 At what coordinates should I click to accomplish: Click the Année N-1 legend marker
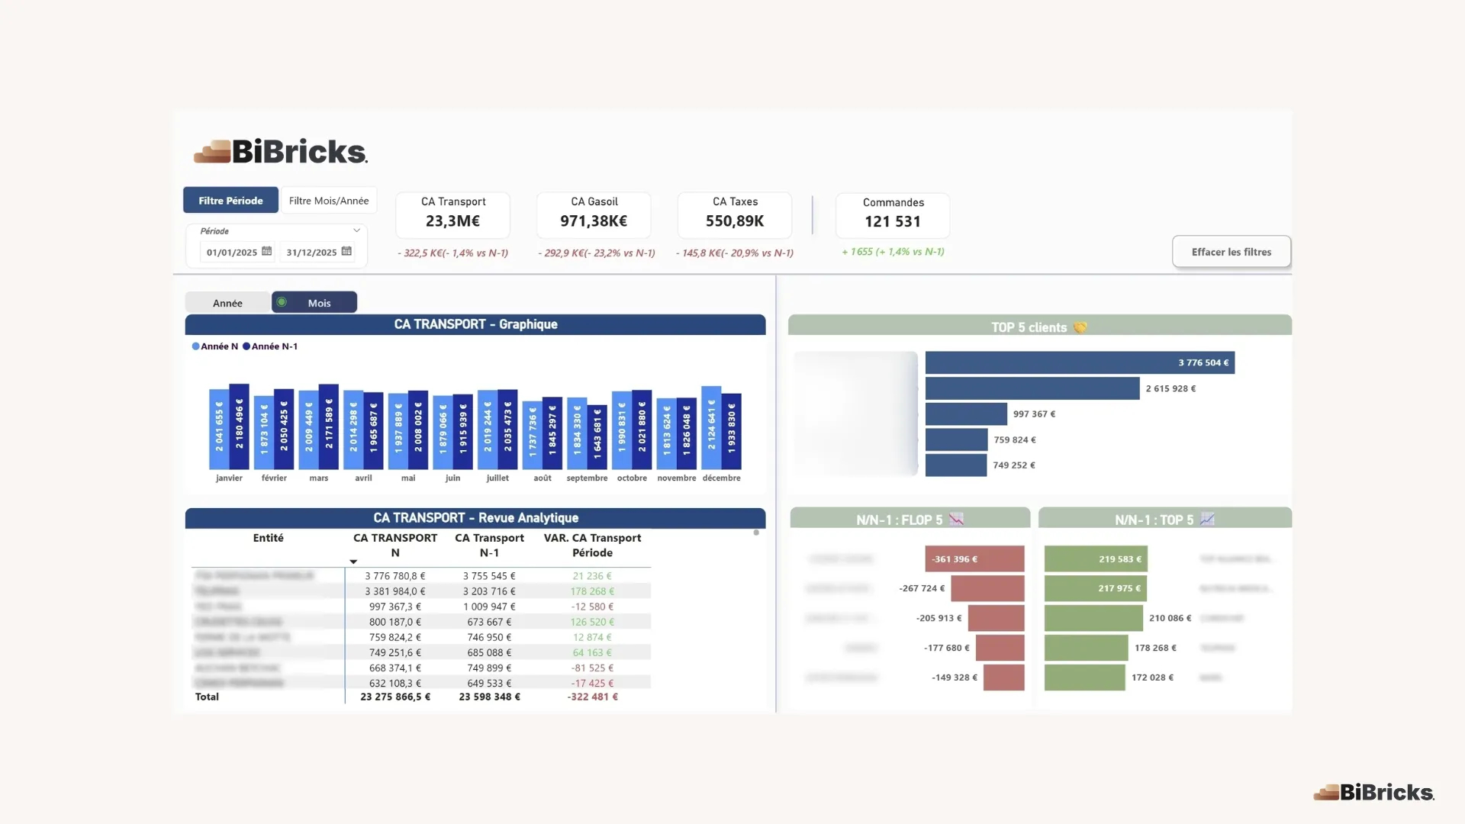(246, 346)
